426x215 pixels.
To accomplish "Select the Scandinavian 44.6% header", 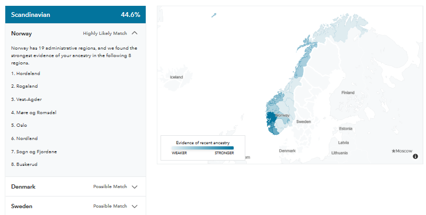I will pos(76,15).
